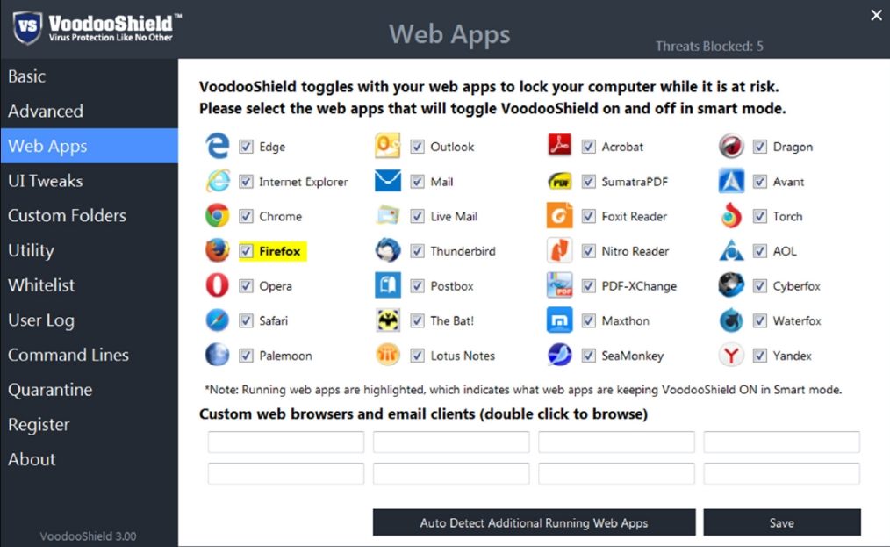This screenshot has width=890, height=547.
Task: Click the Avant browser icon
Action: tap(731, 181)
